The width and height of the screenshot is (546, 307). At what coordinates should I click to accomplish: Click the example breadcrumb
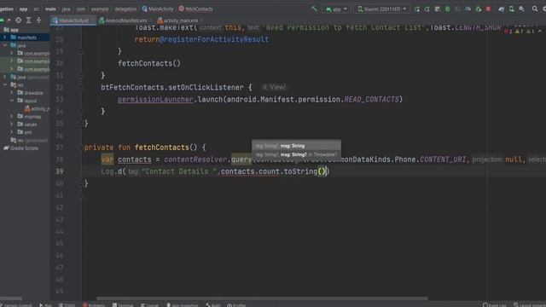pos(100,9)
